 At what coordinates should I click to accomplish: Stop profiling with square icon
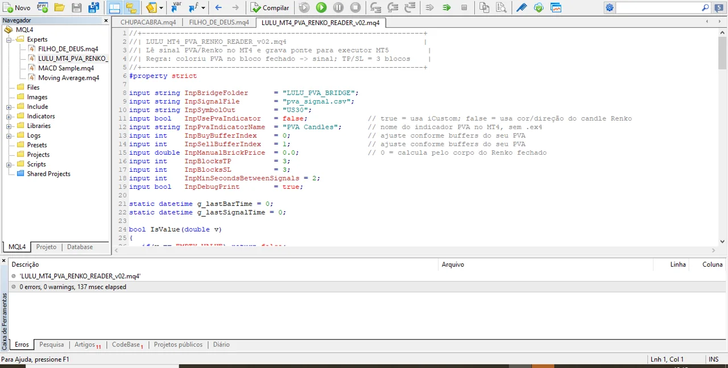[464, 7]
